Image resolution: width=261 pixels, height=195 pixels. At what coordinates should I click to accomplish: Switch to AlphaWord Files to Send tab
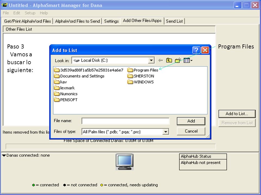(x=77, y=21)
